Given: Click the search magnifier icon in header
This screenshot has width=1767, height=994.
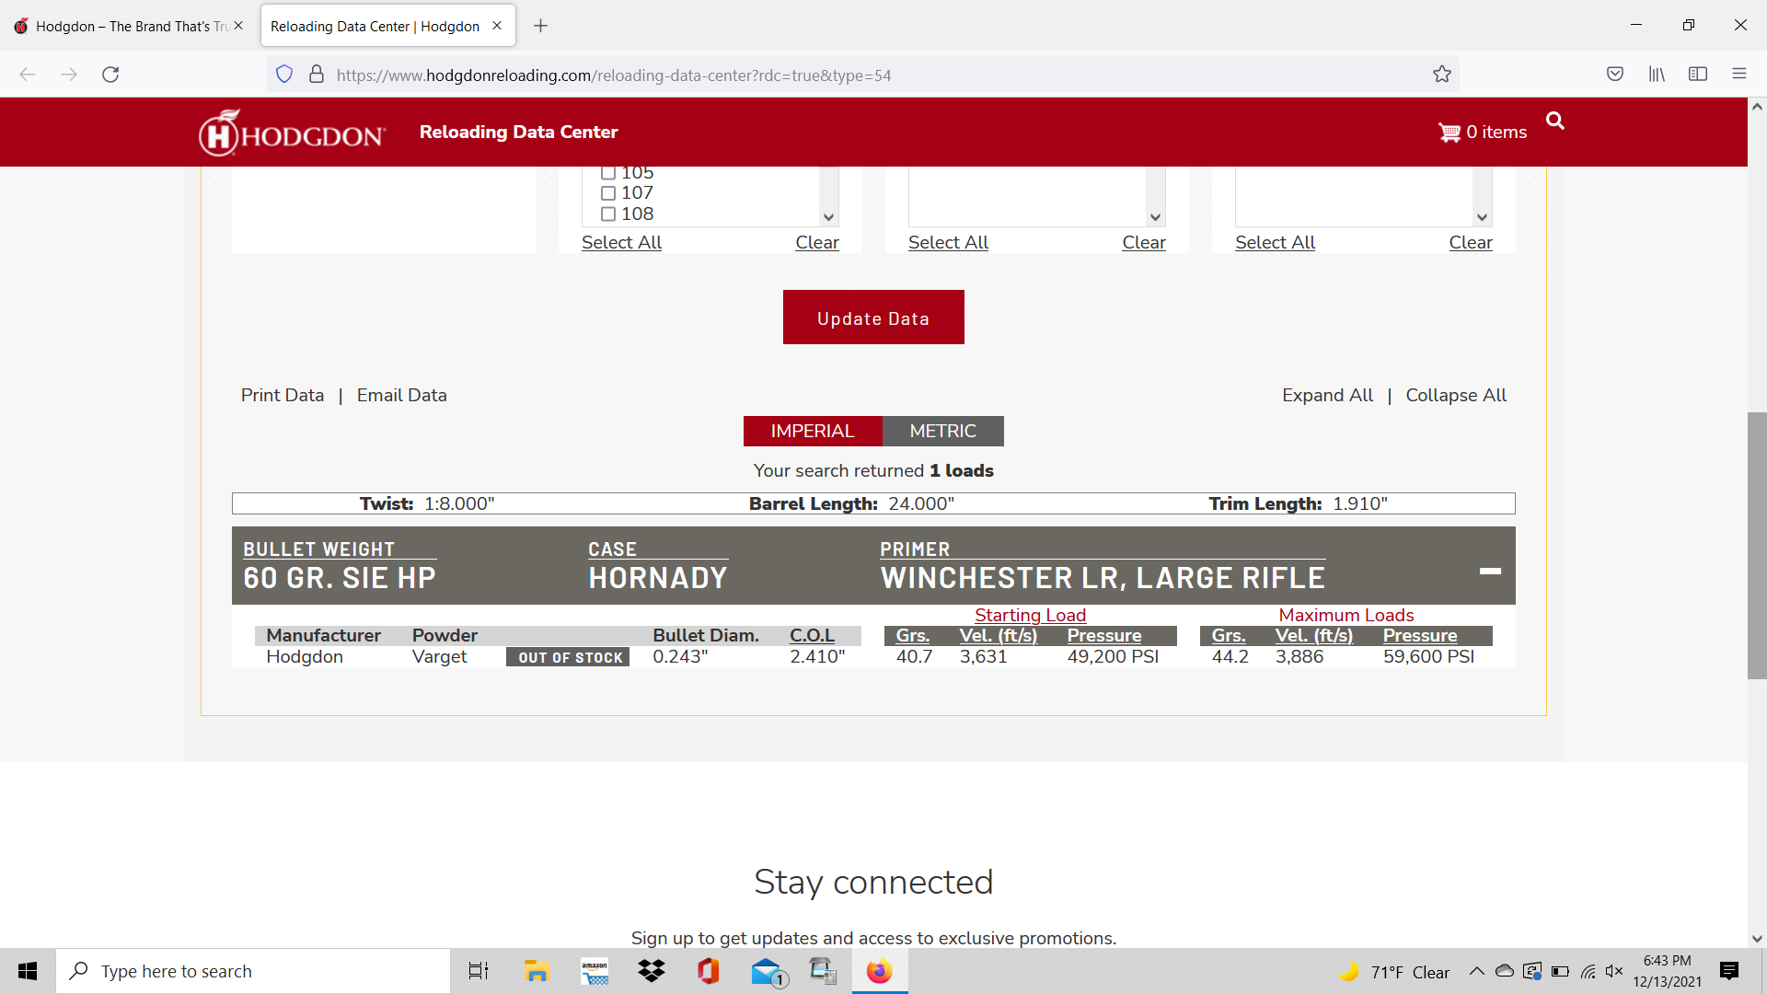Looking at the screenshot, I should coord(1555,121).
